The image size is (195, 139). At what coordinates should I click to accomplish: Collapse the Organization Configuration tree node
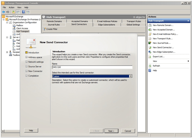click(7, 23)
